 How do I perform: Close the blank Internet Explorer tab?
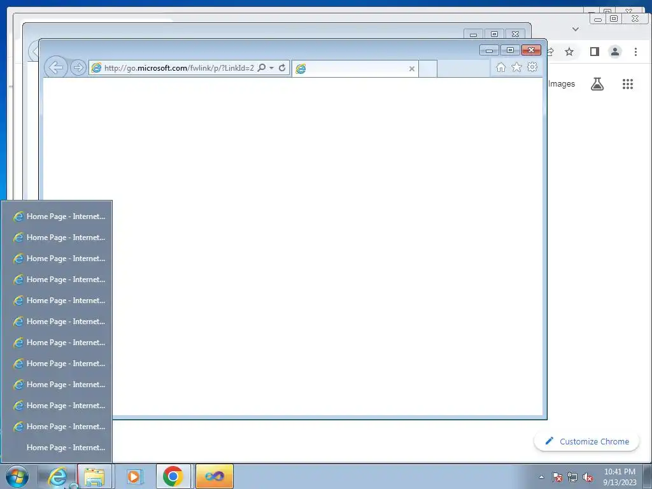tap(412, 69)
